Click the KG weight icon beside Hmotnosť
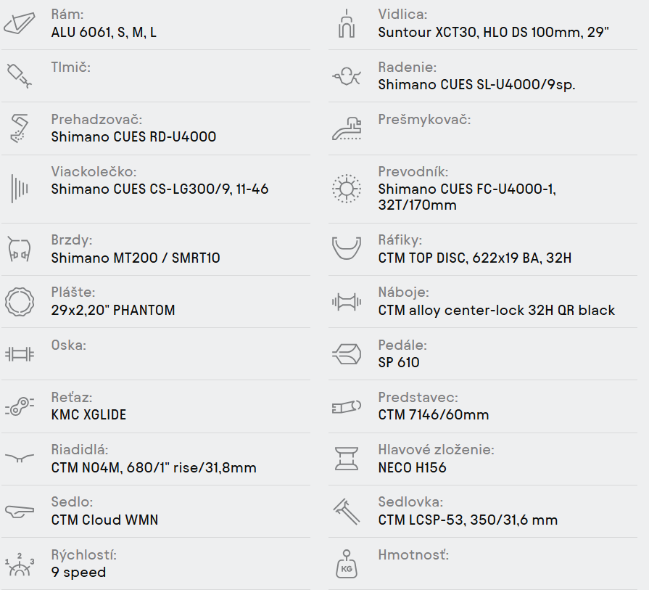 [x=347, y=563]
